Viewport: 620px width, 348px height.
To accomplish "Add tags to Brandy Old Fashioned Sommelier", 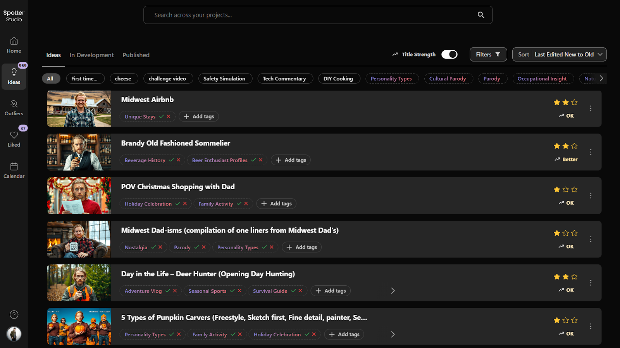I will pyautogui.click(x=291, y=160).
